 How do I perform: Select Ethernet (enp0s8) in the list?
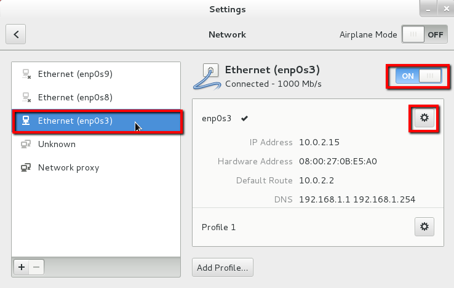96,97
